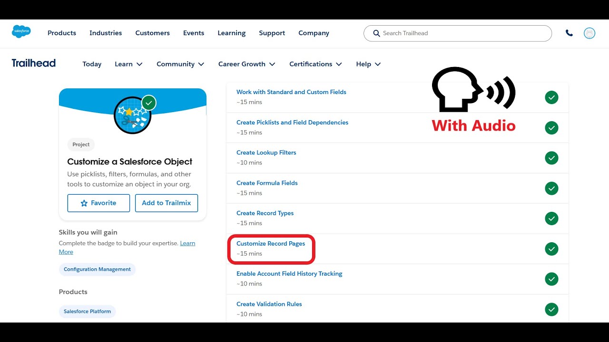This screenshot has width=609, height=342.
Task: Open the Customize Record Pages step
Action: point(271,244)
